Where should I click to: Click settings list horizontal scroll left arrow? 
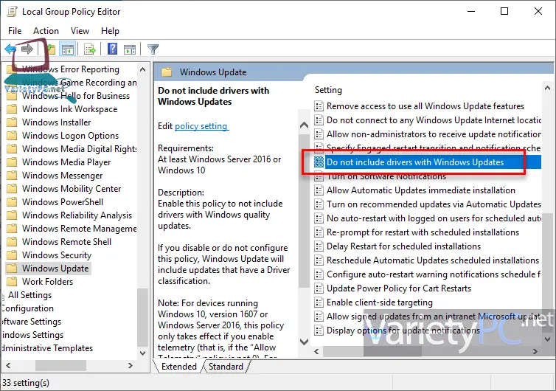coord(316,352)
